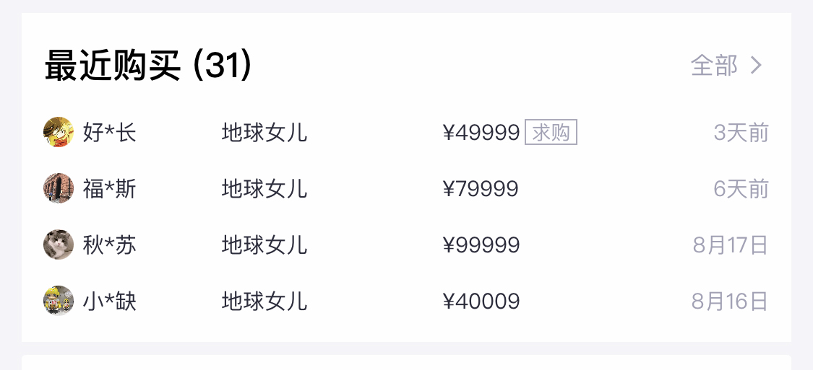
Task: Click 好*长's cartoon avatar
Action: (x=58, y=133)
